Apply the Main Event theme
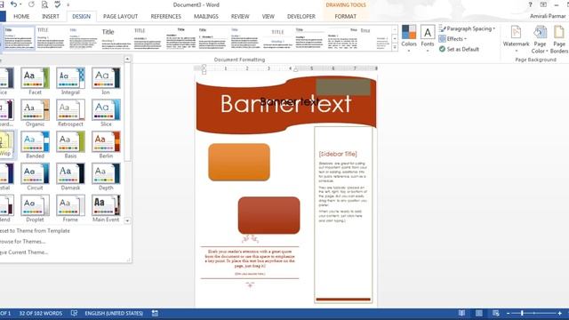The height and width of the screenshot is (320, 569). pos(106,209)
